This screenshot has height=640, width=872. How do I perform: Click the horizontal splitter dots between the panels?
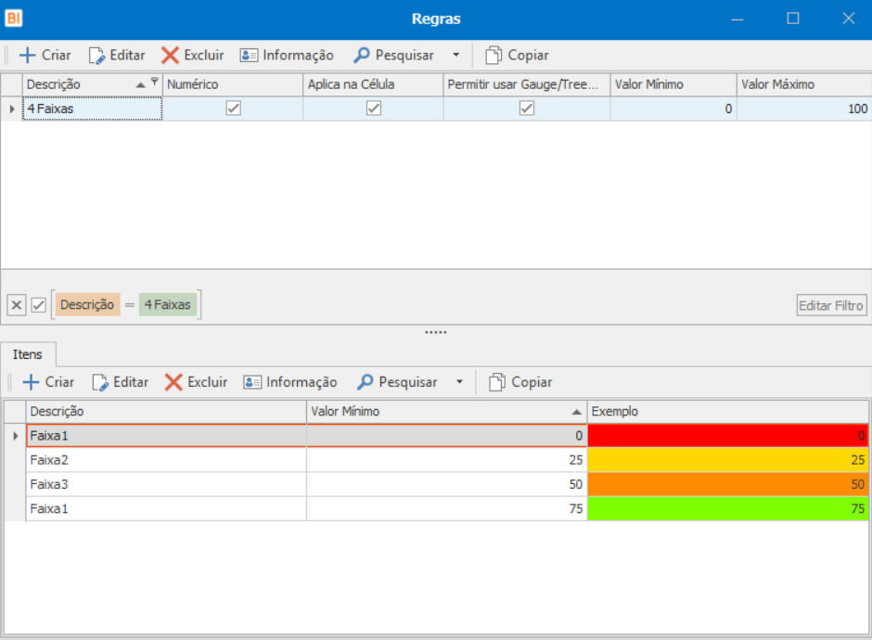[436, 332]
